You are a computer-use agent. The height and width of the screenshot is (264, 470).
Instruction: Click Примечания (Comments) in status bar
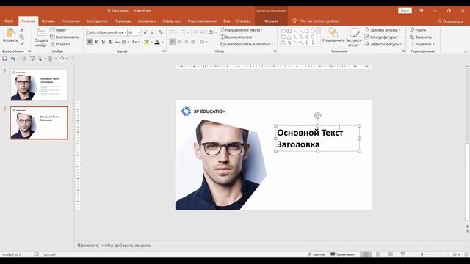[x=343, y=254]
